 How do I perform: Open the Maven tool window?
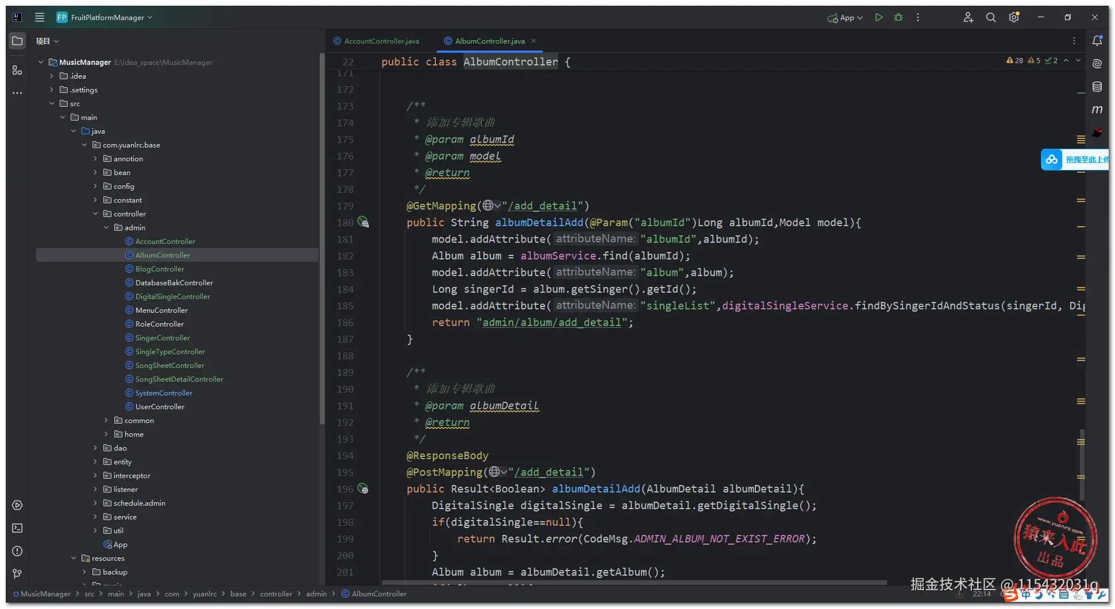(1097, 110)
